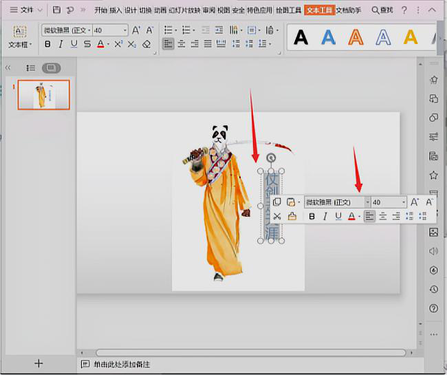Click the three-dot more icon in right sidebar

tap(434, 334)
